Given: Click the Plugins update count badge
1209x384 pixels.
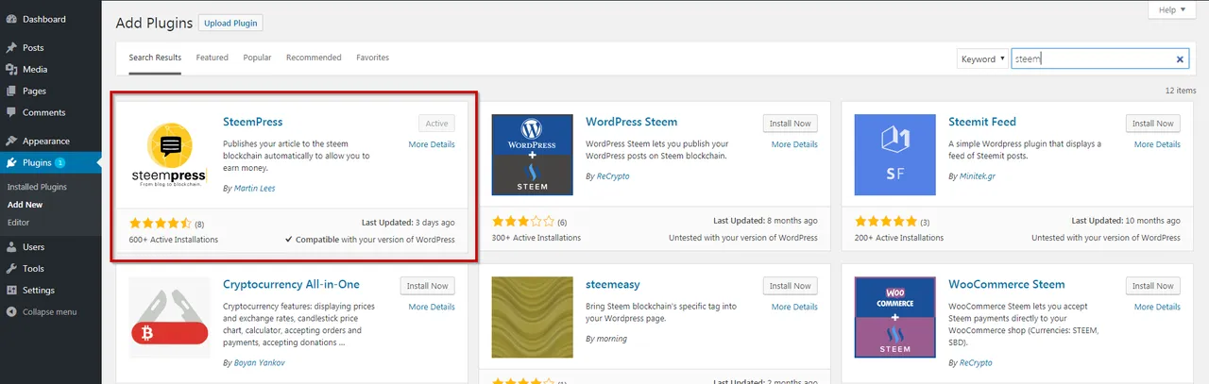Looking at the screenshot, I should click(x=60, y=162).
